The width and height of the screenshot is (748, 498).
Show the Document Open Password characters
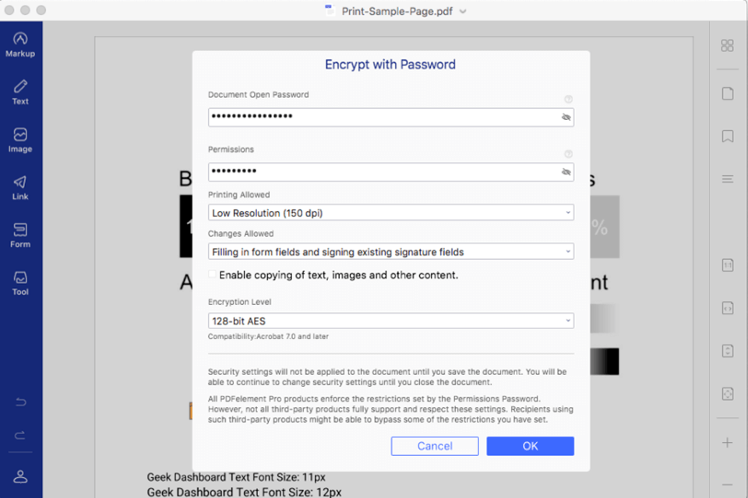pos(566,117)
